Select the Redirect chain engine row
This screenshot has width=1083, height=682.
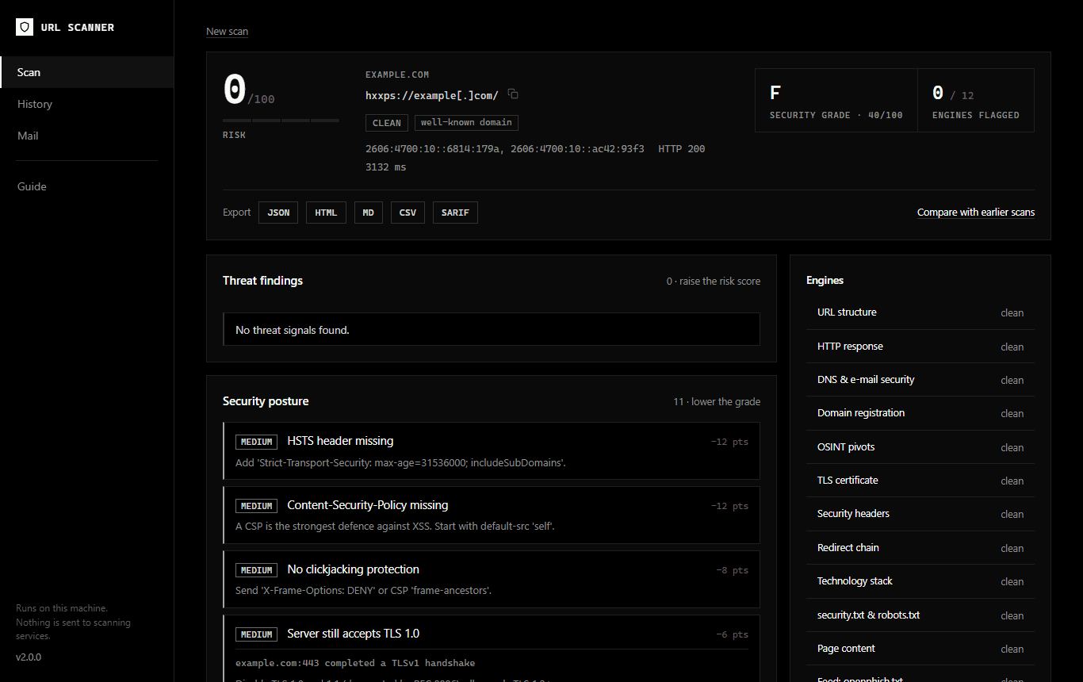920,548
